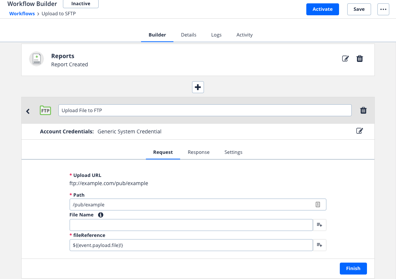Open the insert variable icon for File Name
Screen dimensions: 396x279
[x=319, y=225]
